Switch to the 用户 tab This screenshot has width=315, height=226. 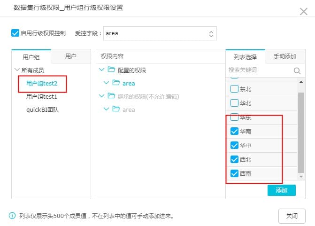point(71,56)
